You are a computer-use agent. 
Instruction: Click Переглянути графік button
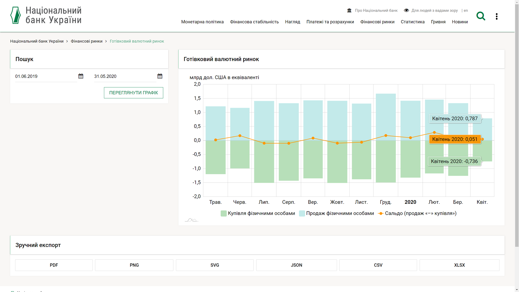click(x=134, y=93)
